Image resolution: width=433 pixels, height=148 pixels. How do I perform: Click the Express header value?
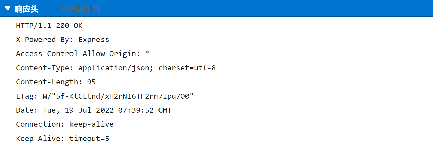pos(94,40)
